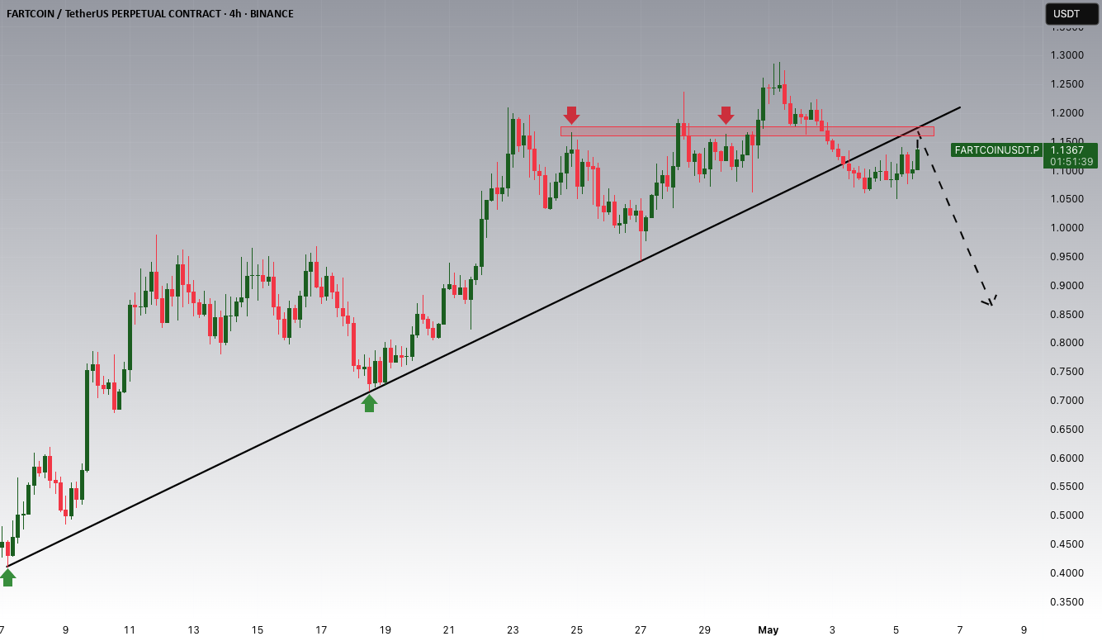The height and width of the screenshot is (641, 1102).
Task: Open the USDT currency selector
Action: (x=1067, y=13)
